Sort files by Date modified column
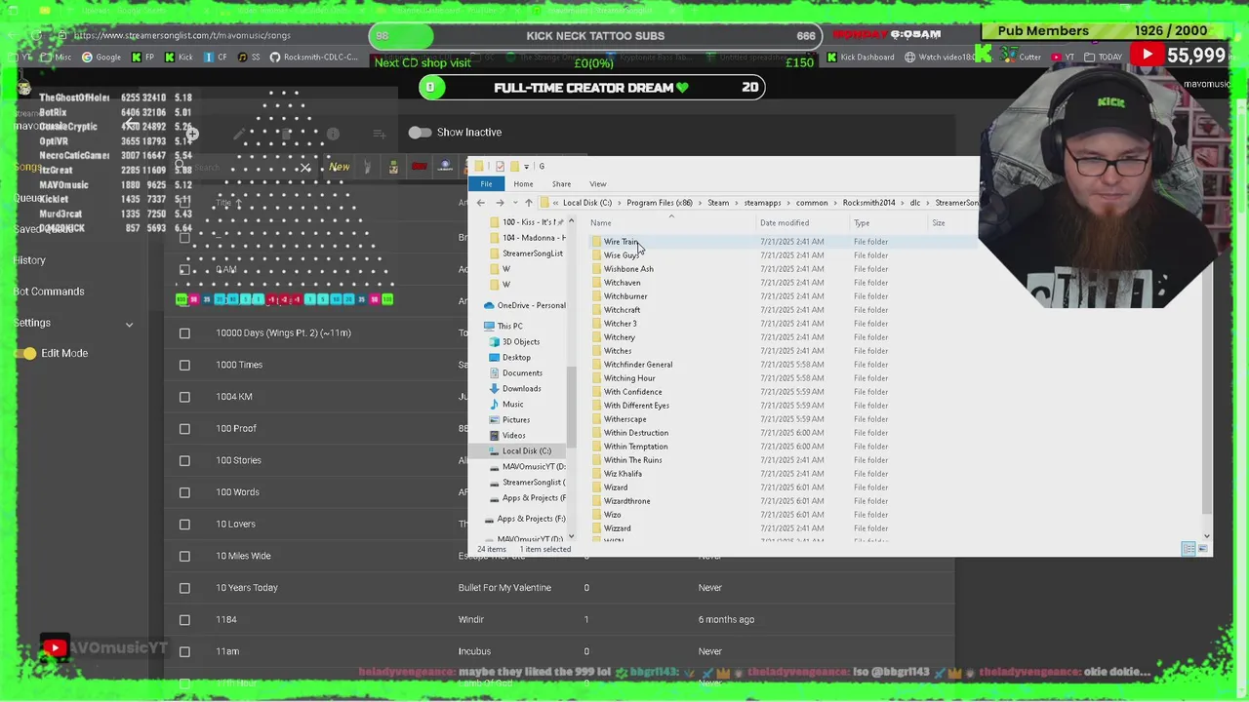Viewport: 1249px width, 702px height. [785, 222]
